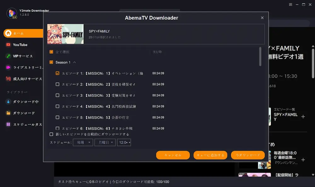Click the scheduled tasks icon
The height and width of the screenshot is (187, 315).
9,125
